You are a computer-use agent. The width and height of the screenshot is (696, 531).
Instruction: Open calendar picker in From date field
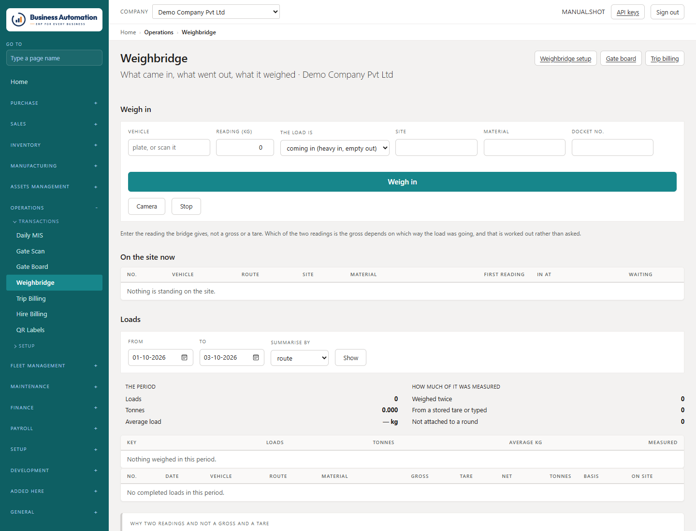184,358
